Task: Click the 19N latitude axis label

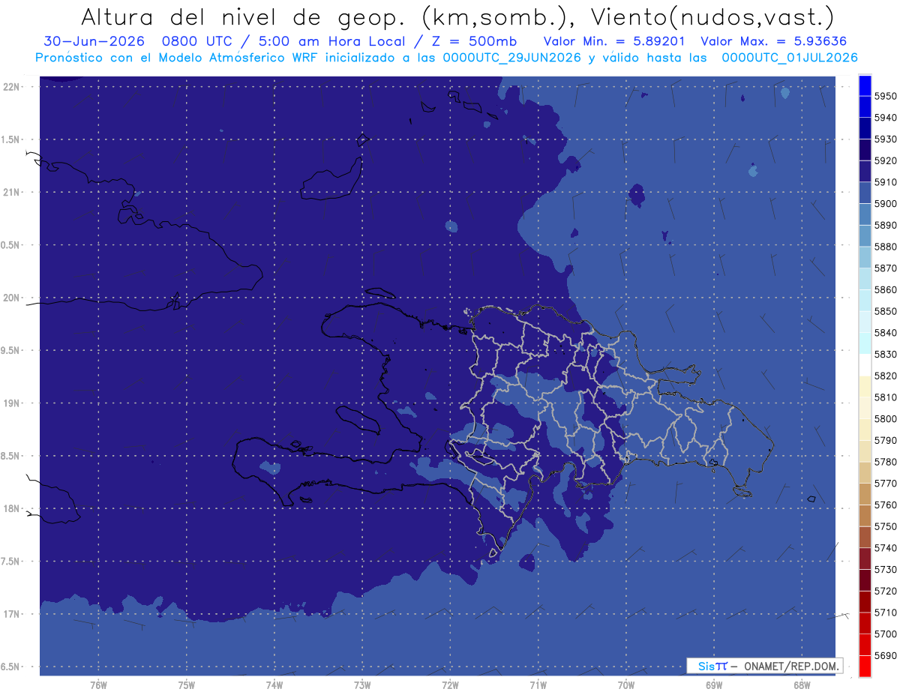Action: tap(12, 403)
